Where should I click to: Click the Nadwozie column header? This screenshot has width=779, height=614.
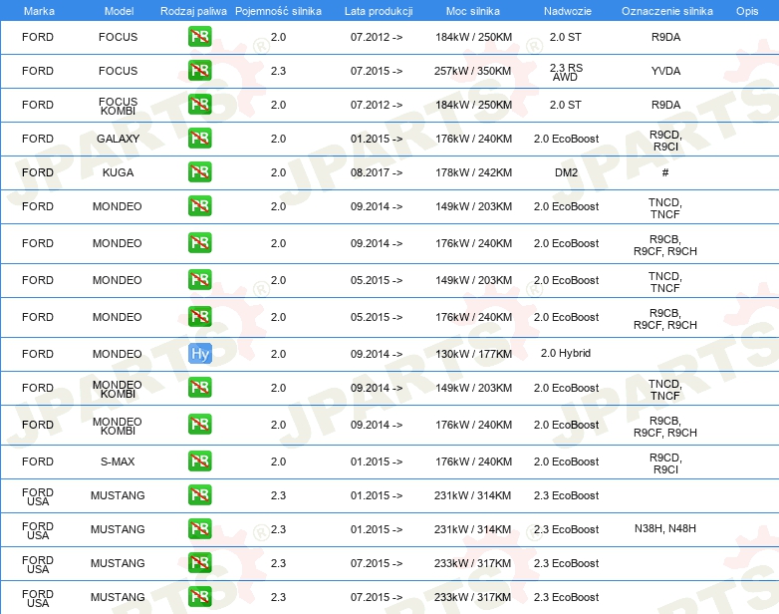coord(568,11)
